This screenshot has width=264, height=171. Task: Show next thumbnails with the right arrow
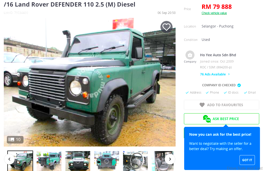click(170, 159)
